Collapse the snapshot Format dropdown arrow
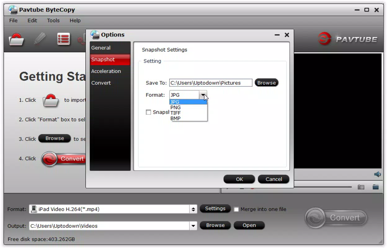Screen dimensions: 387x248 203,95
